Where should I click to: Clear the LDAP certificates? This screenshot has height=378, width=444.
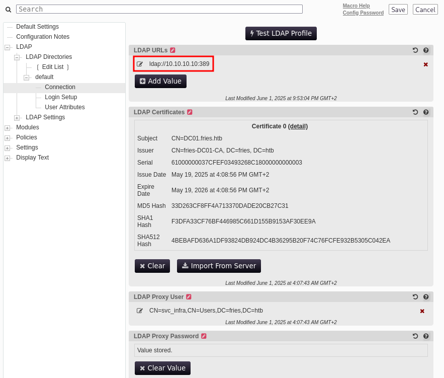pyautogui.click(x=152, y=266)
